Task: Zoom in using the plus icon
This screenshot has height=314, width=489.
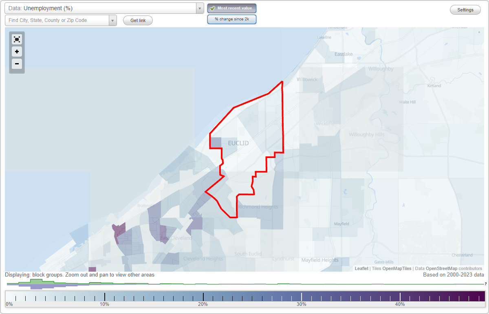Action: 17,52
